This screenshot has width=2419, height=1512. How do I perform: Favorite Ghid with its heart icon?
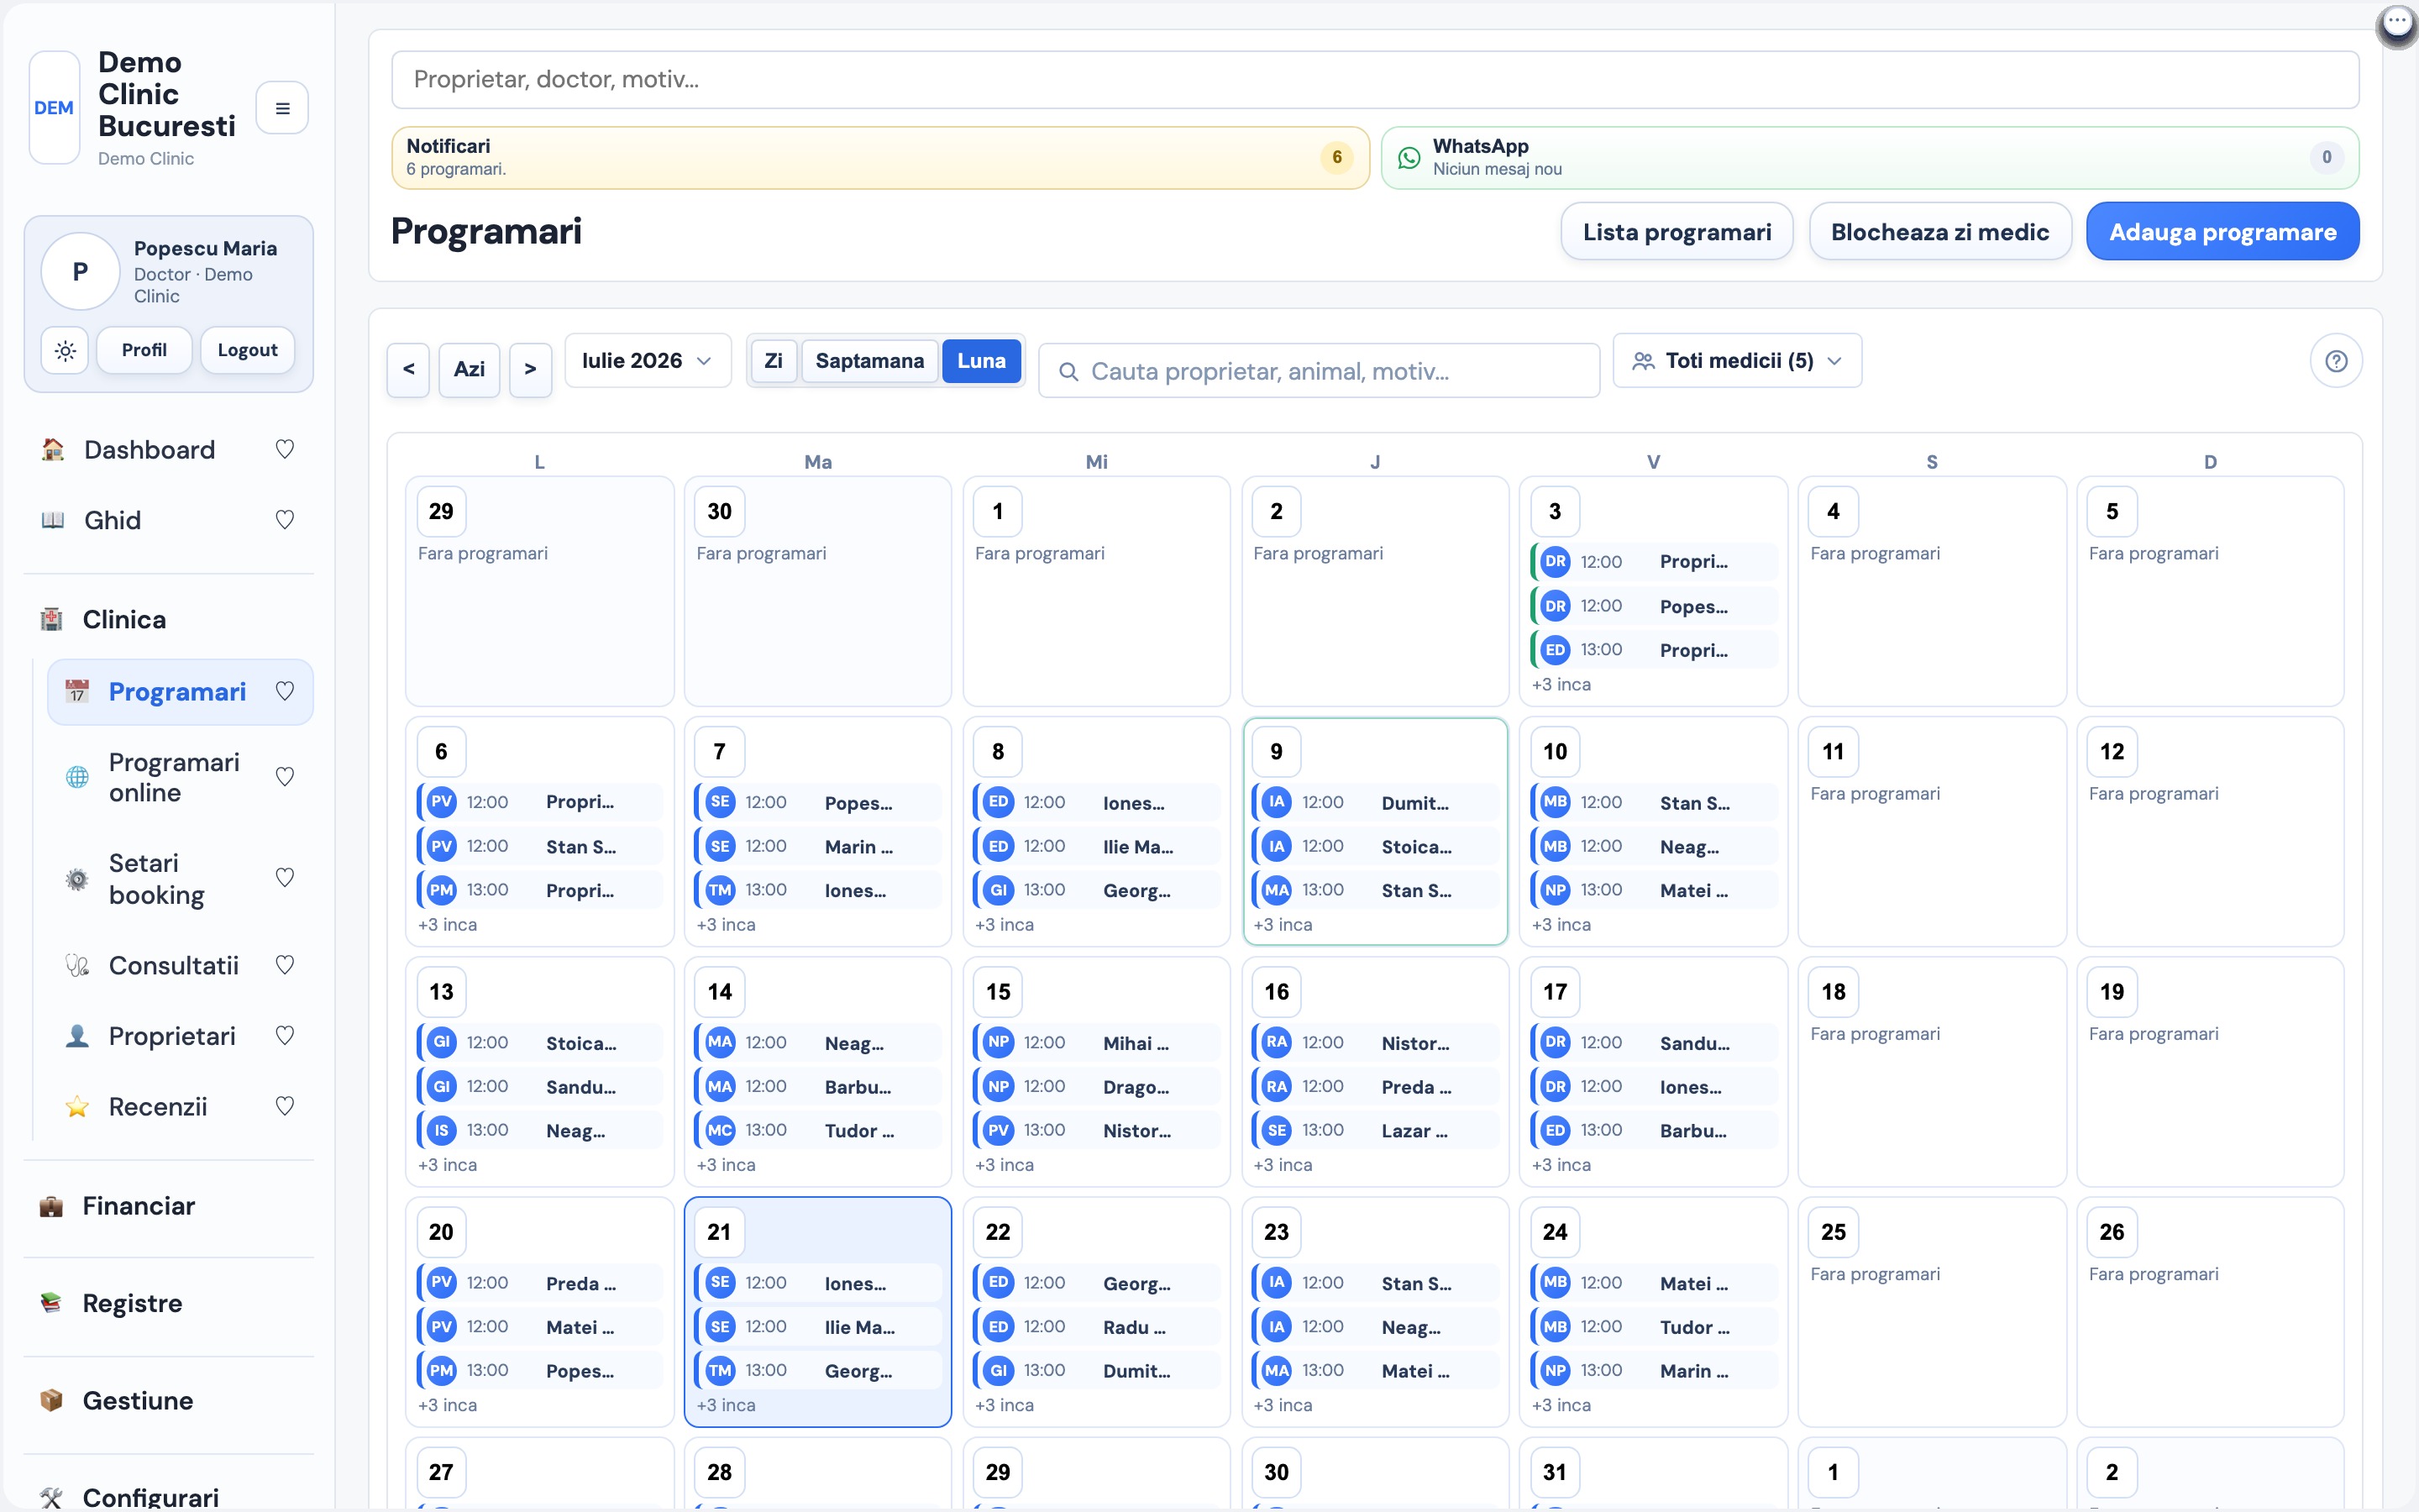click(x=285, y=520)
